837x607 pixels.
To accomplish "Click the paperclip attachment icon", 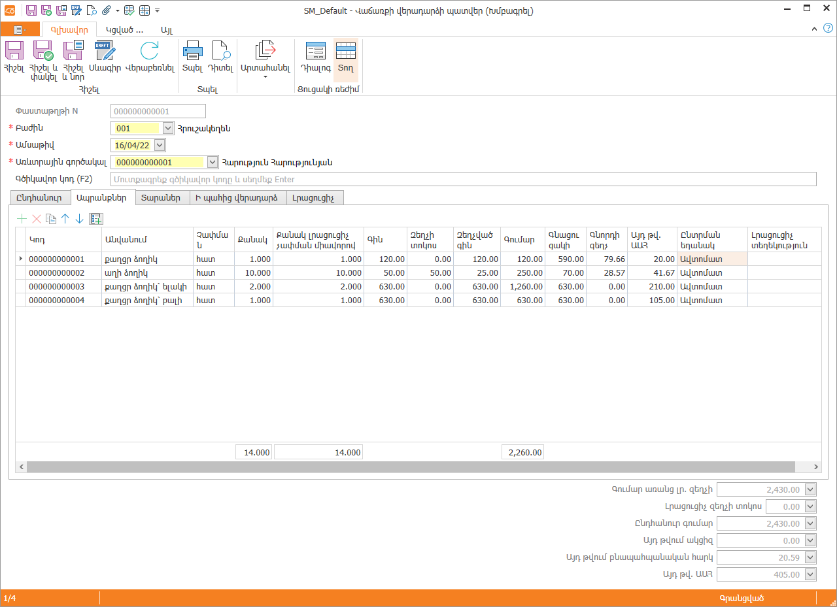I will (107, 10).
